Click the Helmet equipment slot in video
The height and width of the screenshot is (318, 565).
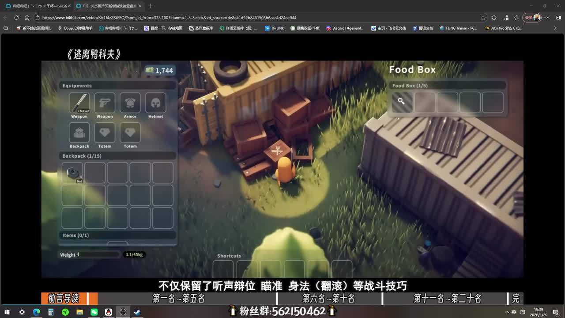(x=155, y=103)
